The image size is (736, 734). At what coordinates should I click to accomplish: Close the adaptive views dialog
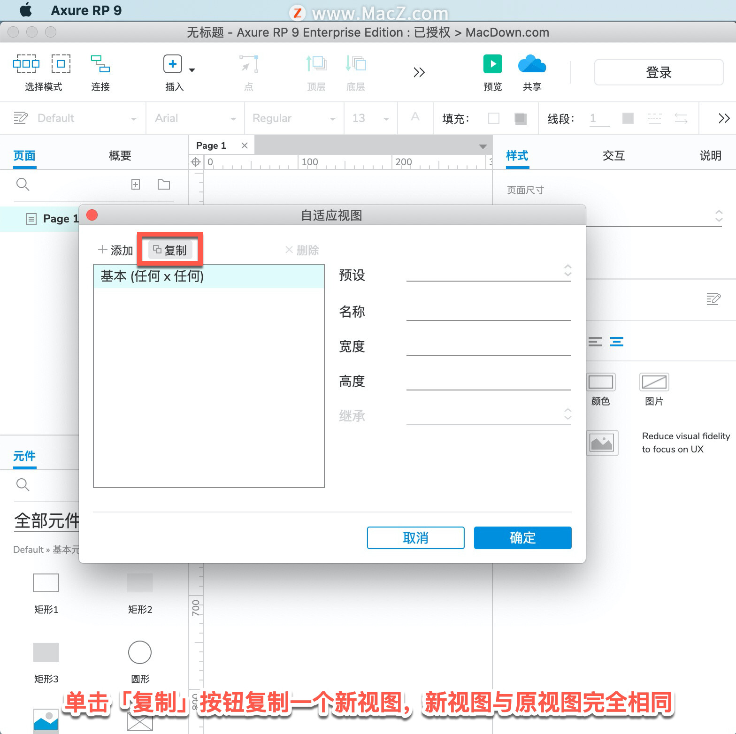point(92,215)
